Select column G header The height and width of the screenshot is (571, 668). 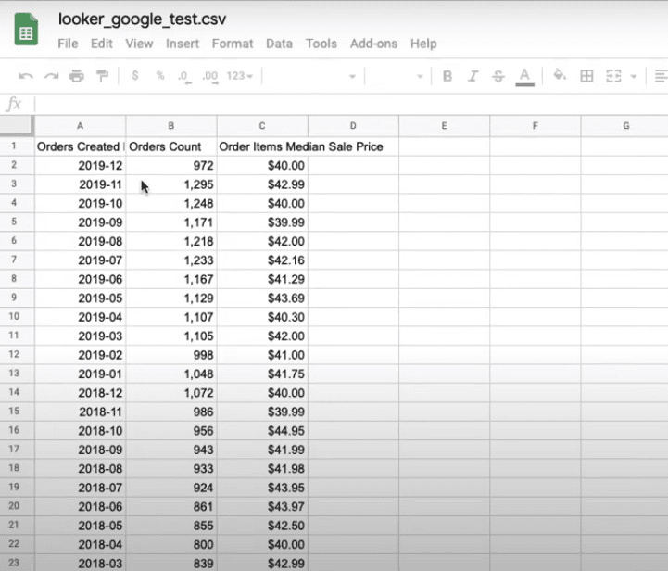(624, 126)
